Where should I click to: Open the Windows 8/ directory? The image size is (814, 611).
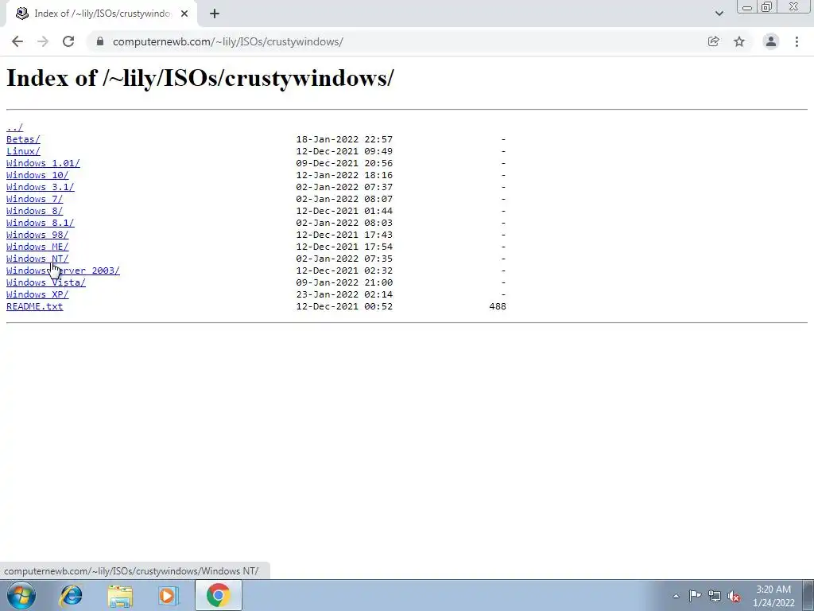(x=35, y=211)
